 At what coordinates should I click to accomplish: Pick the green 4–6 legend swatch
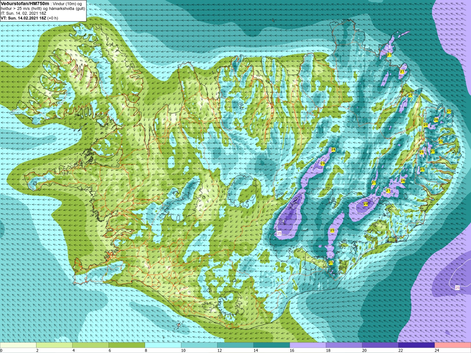tap(91, 345)
